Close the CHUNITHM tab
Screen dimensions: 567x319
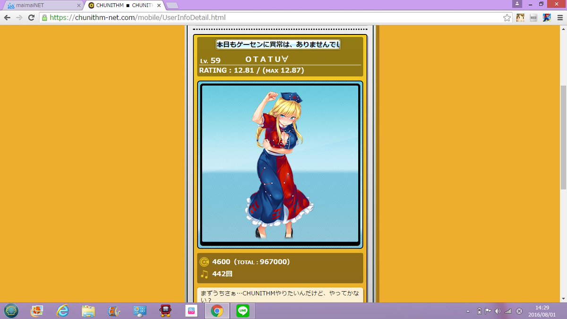158,6
